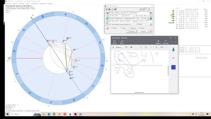
Task: Click the map icon beside the place field
Action: tap(107, 19)
